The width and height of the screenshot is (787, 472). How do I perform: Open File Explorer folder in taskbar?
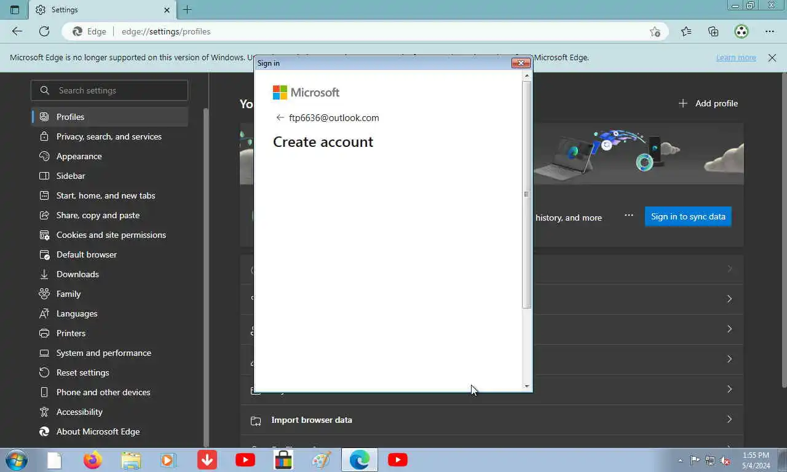coord(131,460)
